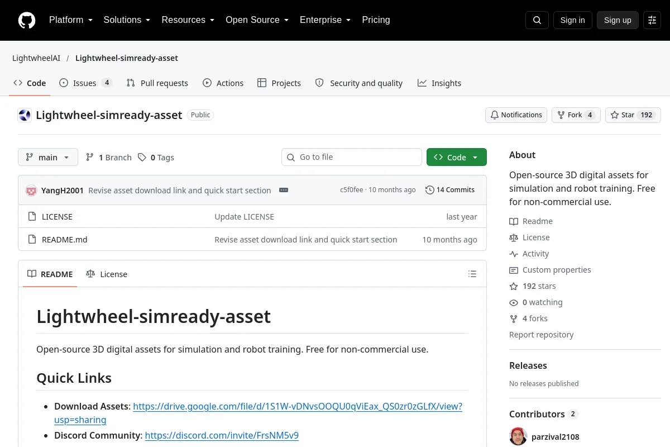View the 1 Branch link
This screenshot has width=670, height=447.
point(109,158)
